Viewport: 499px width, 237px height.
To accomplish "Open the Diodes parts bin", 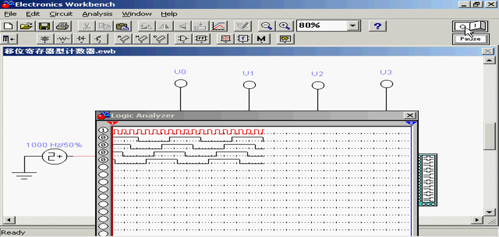I will (81, 39).
